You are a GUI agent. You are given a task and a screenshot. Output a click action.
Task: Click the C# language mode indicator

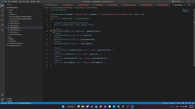(x=187, y=103)
